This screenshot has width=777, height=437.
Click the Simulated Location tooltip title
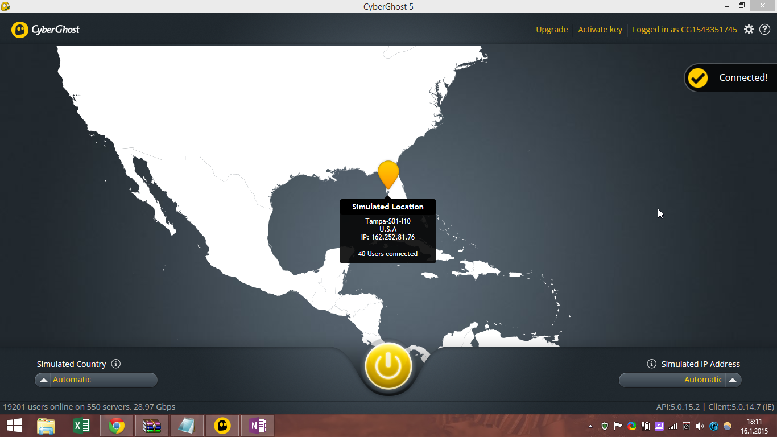[x=388, y=207]
